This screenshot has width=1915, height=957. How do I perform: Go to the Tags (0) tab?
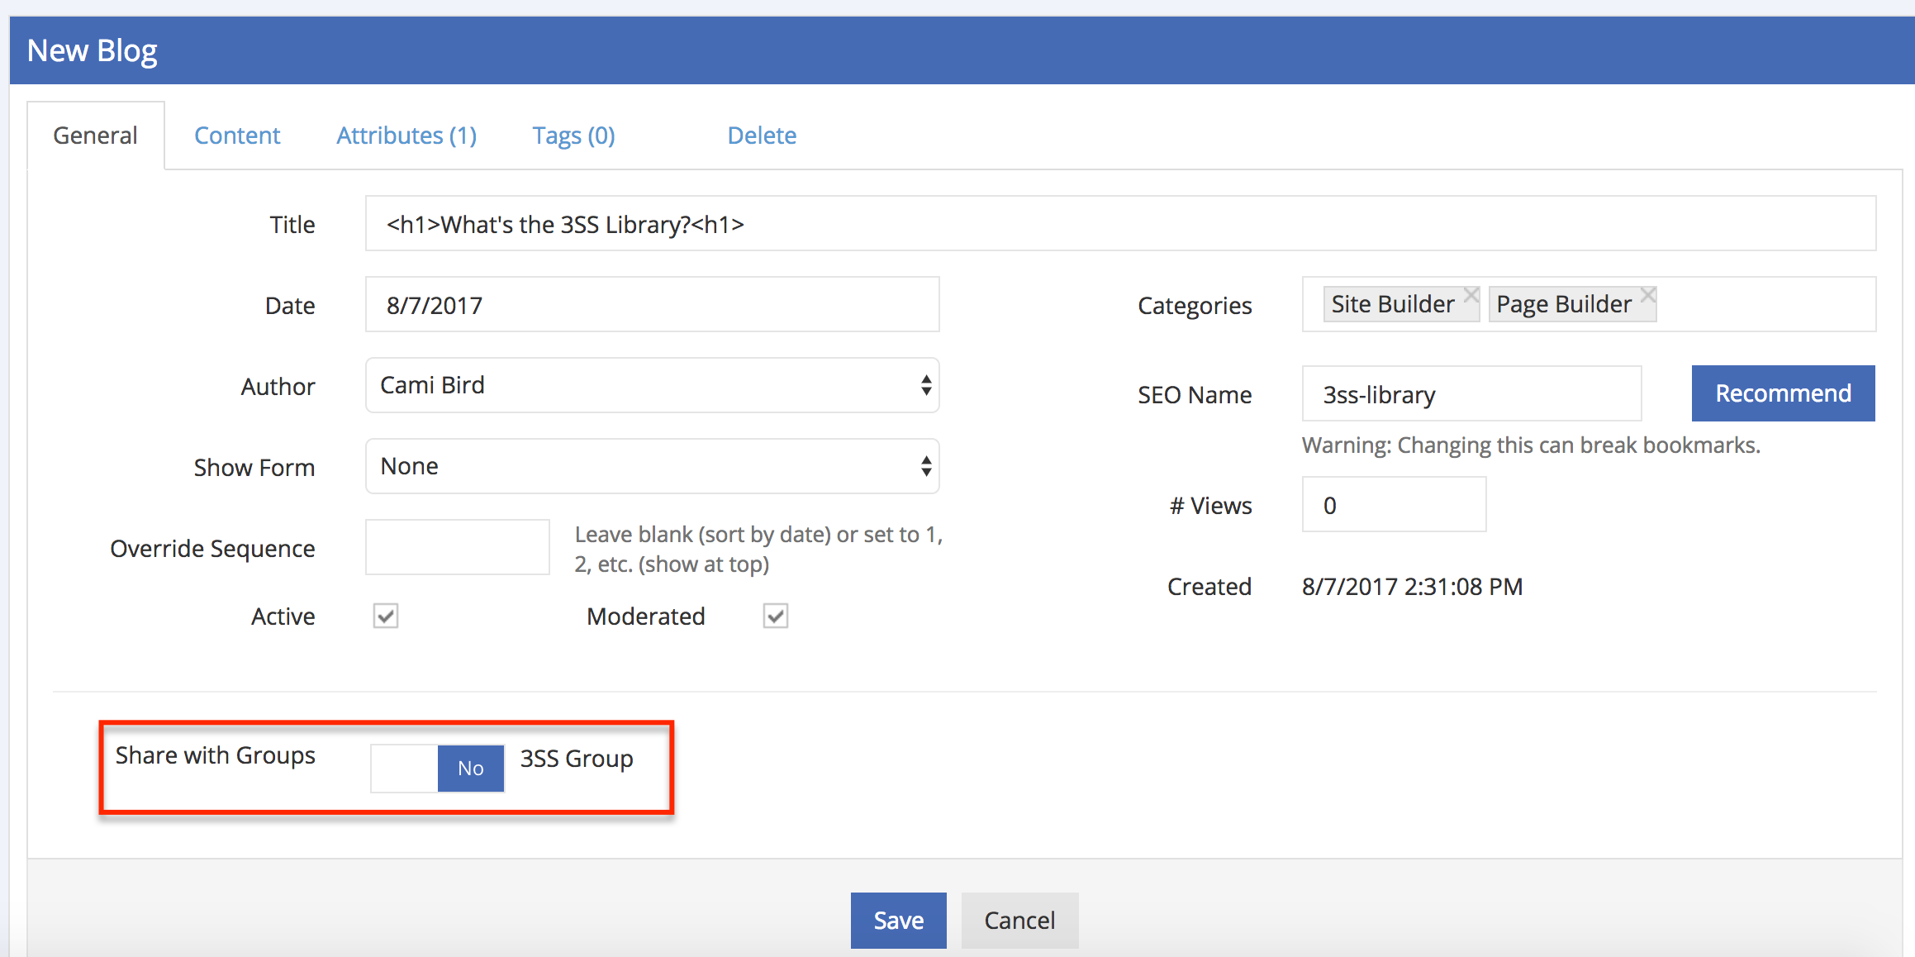[x=573, y=136]
